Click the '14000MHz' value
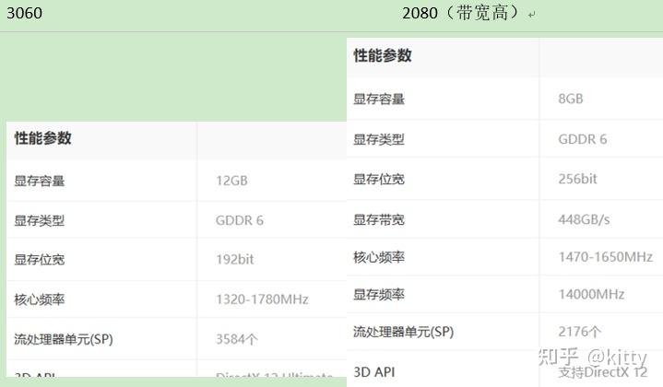Viewport: 663px width, 387px height. pyautogui.click(x=592, y=294)
